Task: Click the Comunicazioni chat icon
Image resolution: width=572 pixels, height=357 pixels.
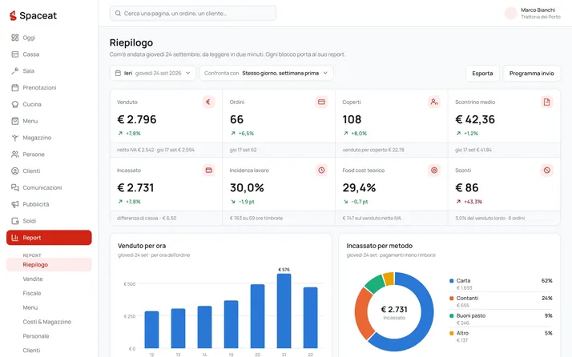Action: tap(15, 187)
